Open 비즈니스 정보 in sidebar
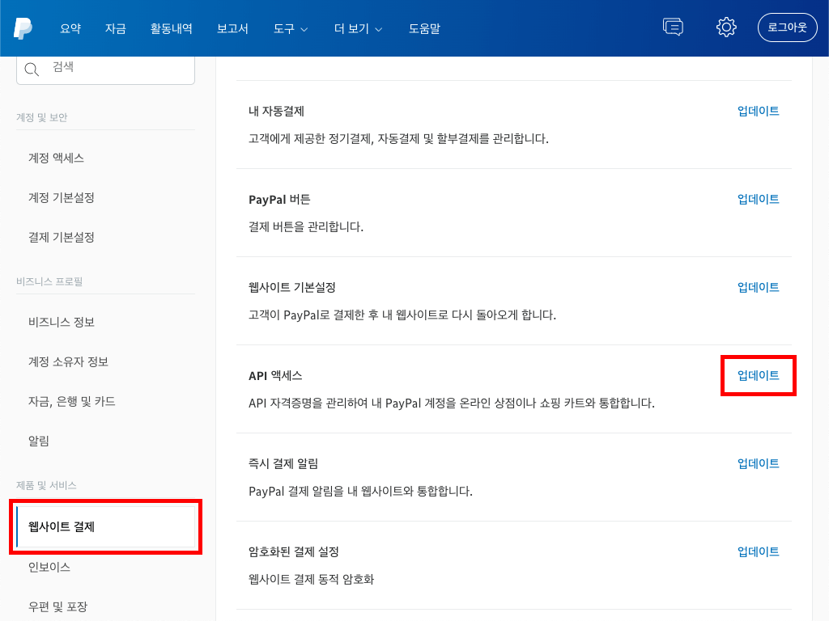Image resolution: width=829 pixels, height=621 pixels. click(x=62, y=322)
